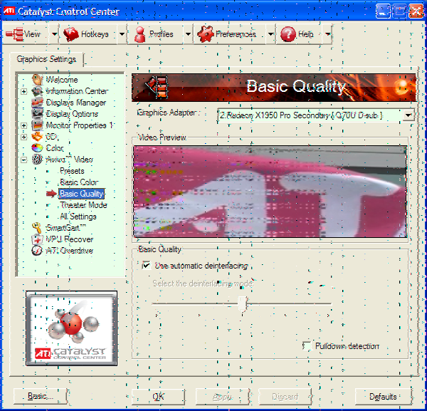Image resolution: width=427 pixels, height=411 pixels.
Task: Select Basic Color in the tree
Action: (x=79, y=182)
